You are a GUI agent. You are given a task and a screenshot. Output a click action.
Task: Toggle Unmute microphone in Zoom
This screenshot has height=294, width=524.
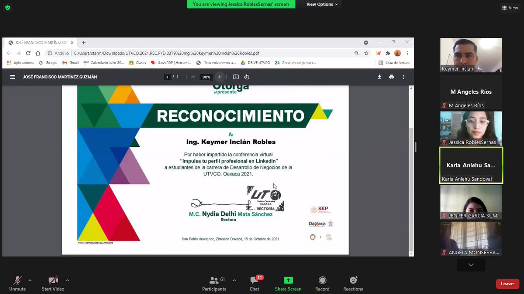point(17,284)
